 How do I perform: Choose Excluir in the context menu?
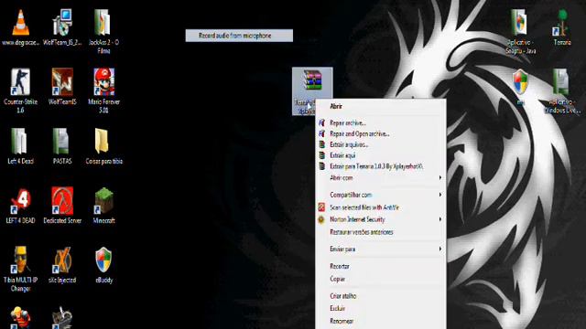click(381, 309)
